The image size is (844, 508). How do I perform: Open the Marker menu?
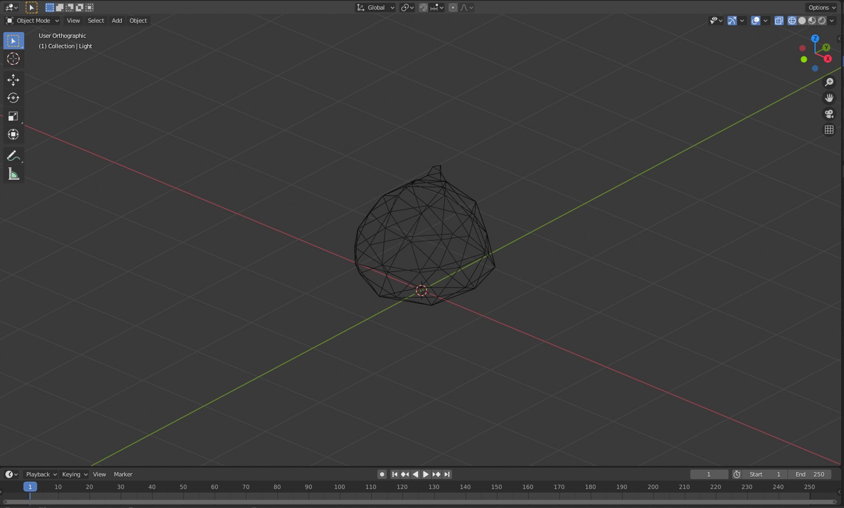click(x=123, y=474)
